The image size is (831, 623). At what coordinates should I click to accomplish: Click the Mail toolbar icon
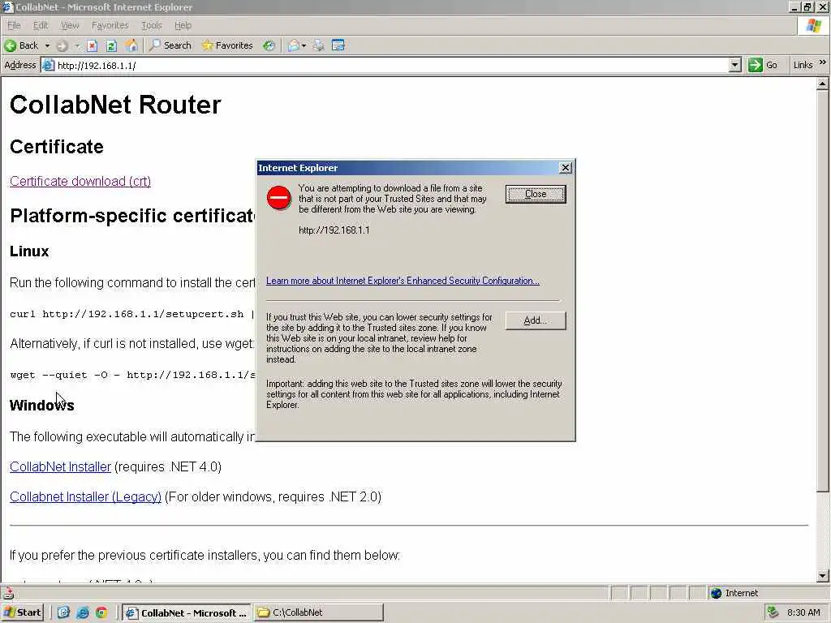click(x=293, y=45)
